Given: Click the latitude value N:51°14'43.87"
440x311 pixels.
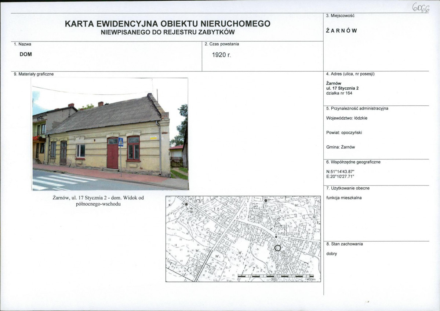Looking at the screenshot, I should tap(341, 171).
